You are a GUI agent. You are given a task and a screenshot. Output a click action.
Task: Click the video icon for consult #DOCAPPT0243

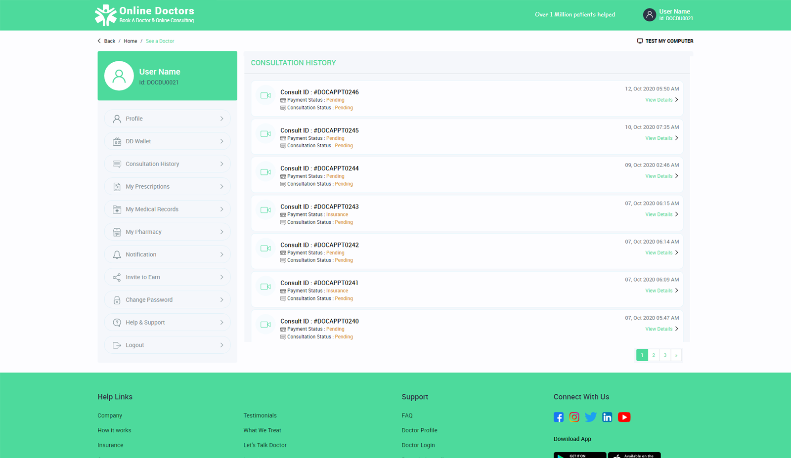265,210
